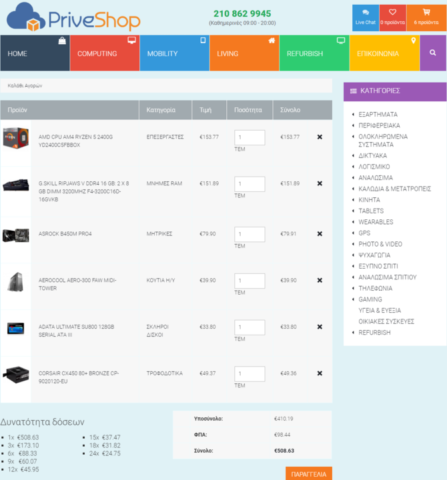Image resolution: width=447 pixels, height=480 pixels.
Task: Open G.Skill RAM product thumbnail
Action: pyautogui.click(x=16, y=185)
